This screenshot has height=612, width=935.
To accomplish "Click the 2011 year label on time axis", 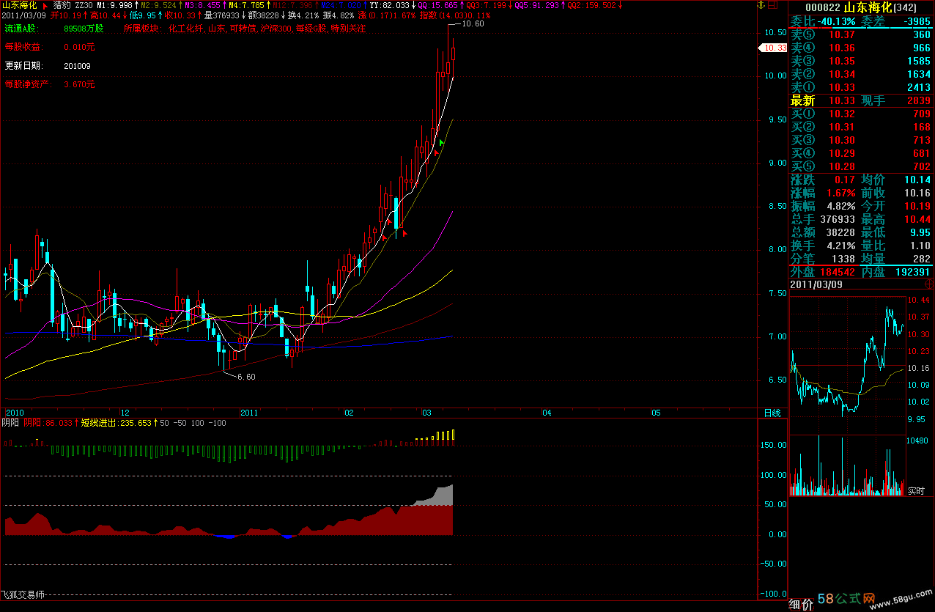I will click(250, 413).
